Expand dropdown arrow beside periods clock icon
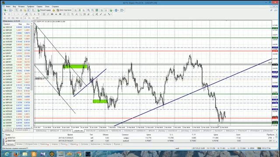The image size is (280, 157). pos(119,10)
